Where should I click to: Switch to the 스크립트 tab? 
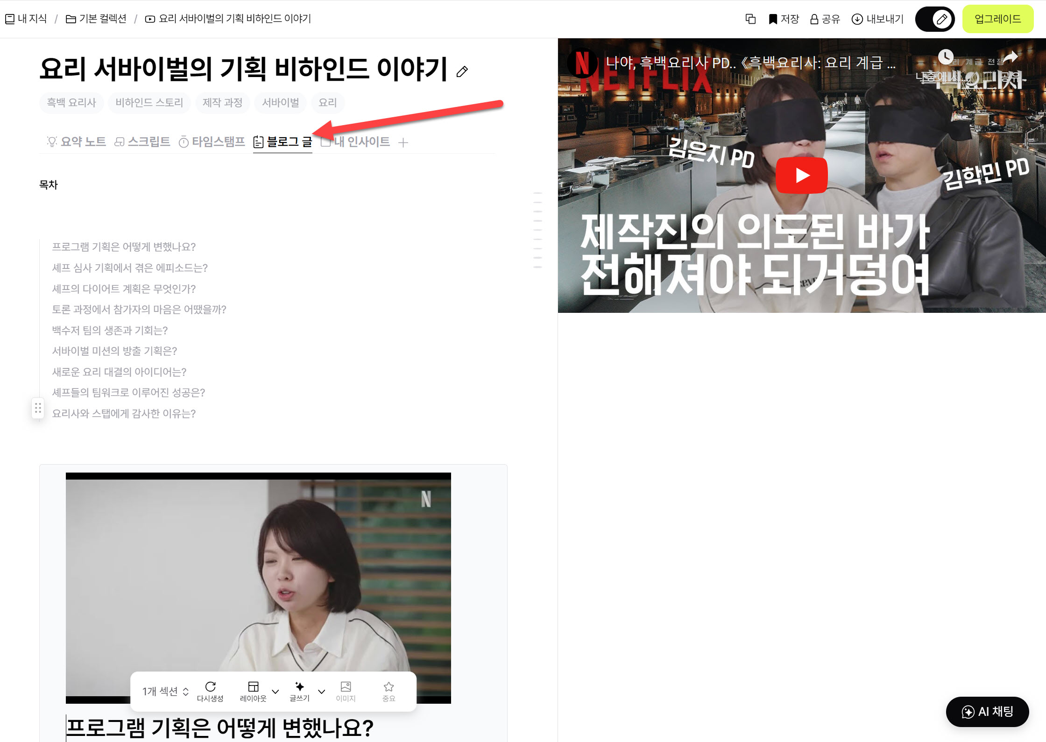click(142, 141)
